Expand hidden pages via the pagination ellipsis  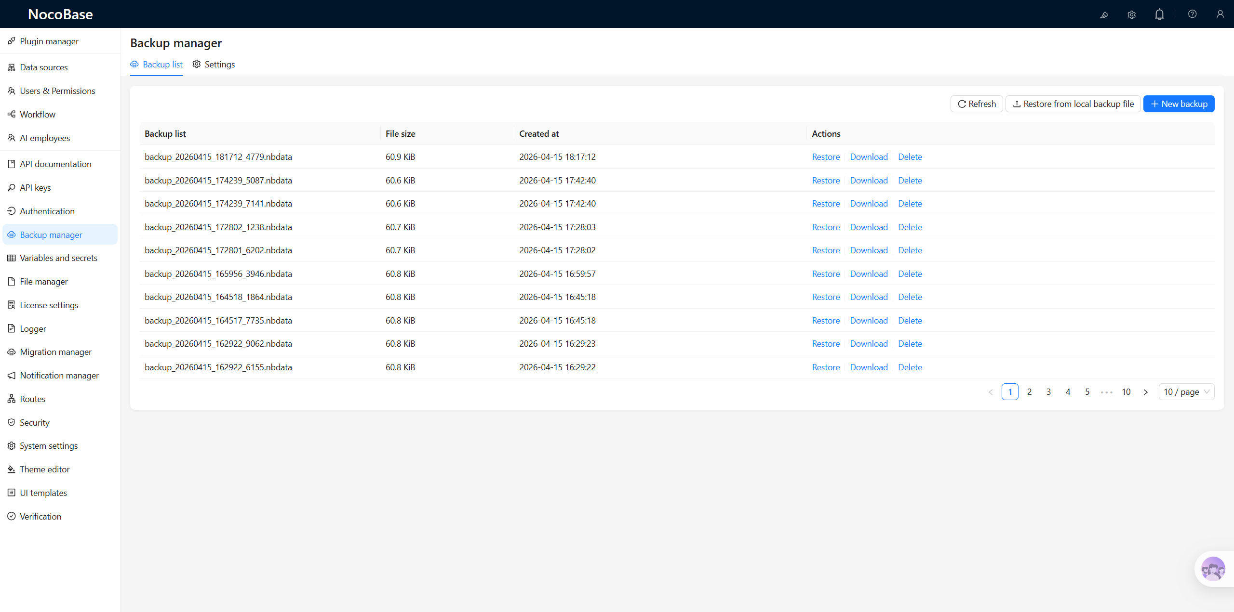(x=1106, y=391)
